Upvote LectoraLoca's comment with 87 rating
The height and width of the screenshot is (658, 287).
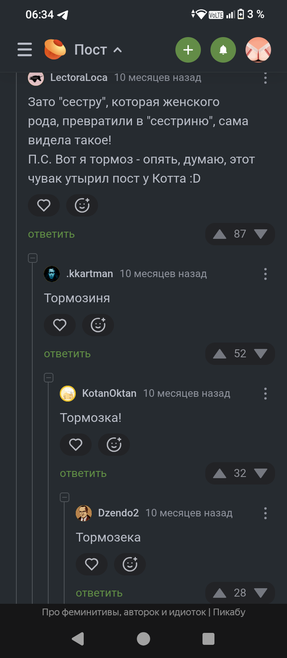click(x=220, y=234)
